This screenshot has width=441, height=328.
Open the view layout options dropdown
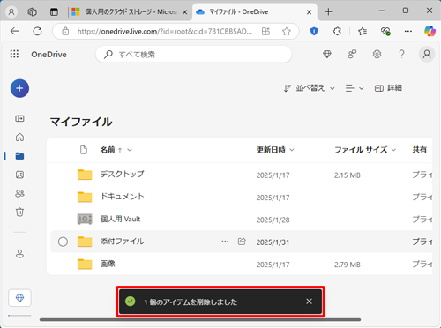355,88
